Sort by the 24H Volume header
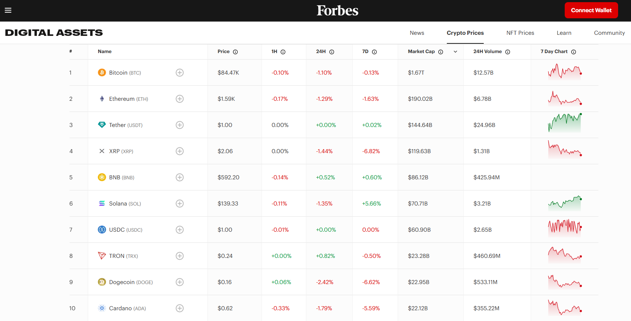The height and width of the screenshot is (321, 631). tap(487, 52)
